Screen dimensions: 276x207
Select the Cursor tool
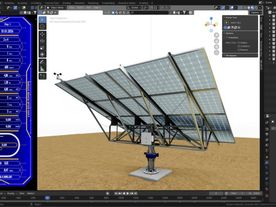[x=43, y=26]
